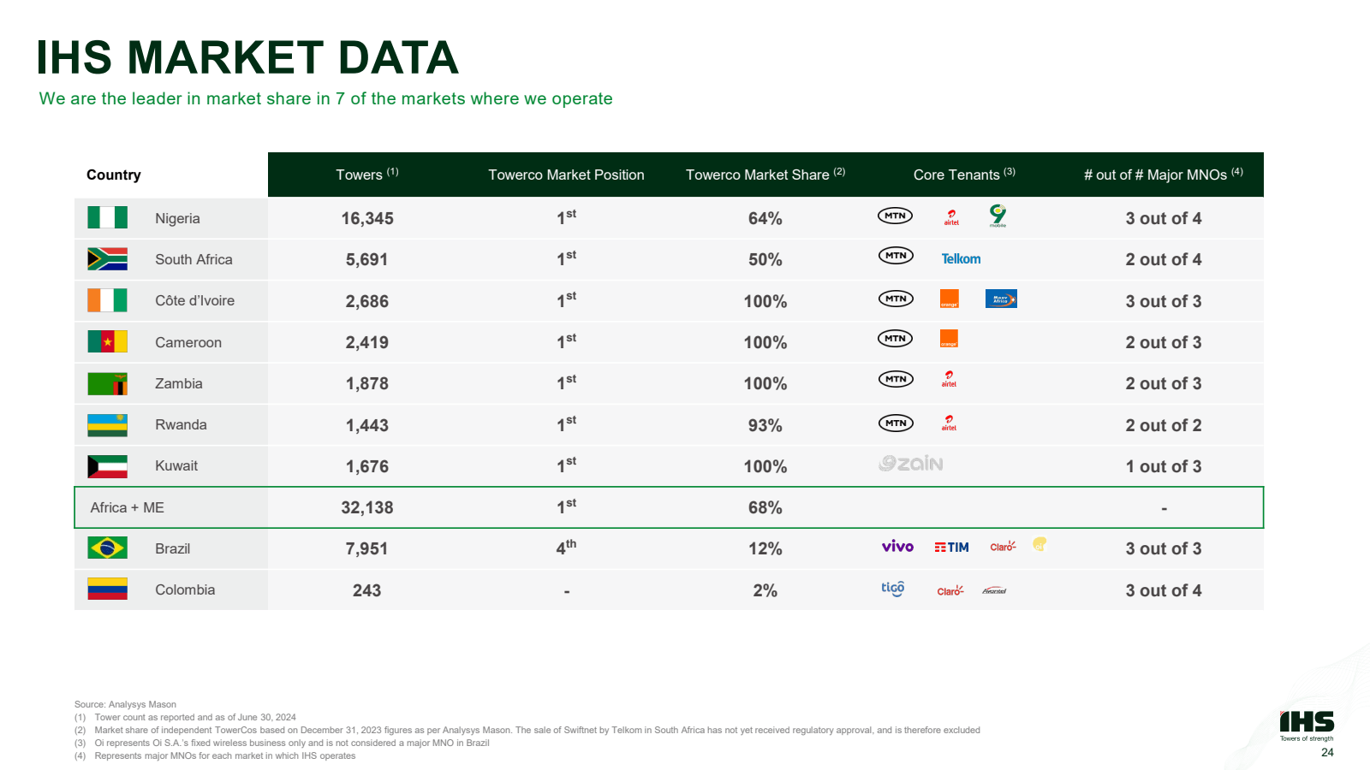1370x770 pixels.
Task: Click the '1,676' towers value
Action: click(367, 466)
